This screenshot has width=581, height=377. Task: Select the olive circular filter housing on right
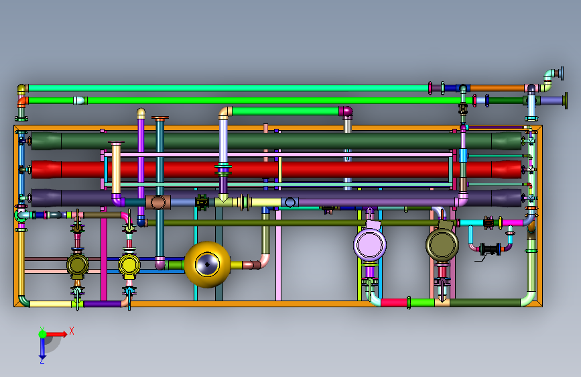[442, 245]
